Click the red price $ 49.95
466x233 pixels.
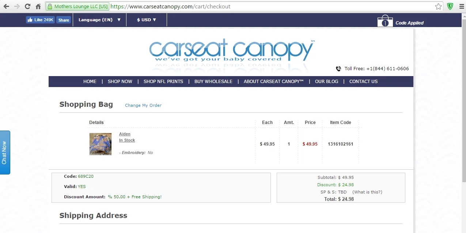pos(310,144)
